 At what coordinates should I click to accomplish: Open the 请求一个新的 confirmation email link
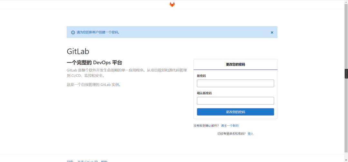[230, 126]
